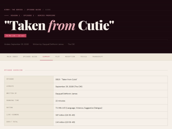172x129 pixels.
Task: Click the Episode Overview section heading
Action: pos(13,70)
